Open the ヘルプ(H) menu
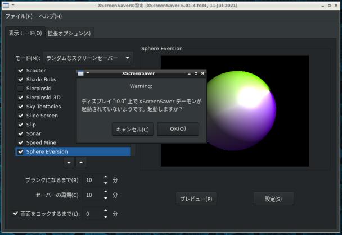 51,16
